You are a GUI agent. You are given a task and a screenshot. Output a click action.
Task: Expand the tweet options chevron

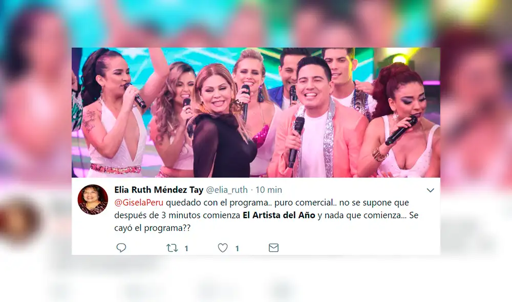[431, 190]
